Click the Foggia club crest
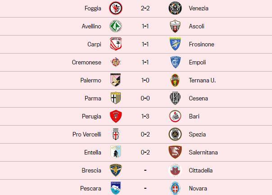Viewport: 272px width, 195px height. (116, 8)
